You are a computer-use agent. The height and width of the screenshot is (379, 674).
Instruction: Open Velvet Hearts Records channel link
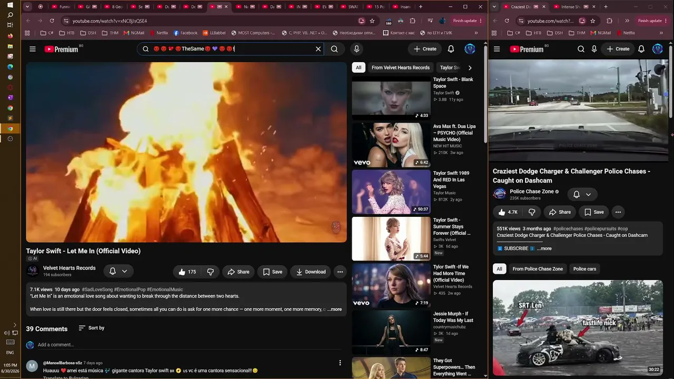[70, 268]
